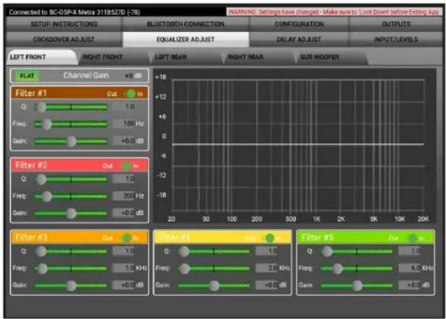Image resolution: width=446 pixels, height=319 pixels.
Task: Click the orange Filter #1 header
Action: pyautogui.click(x=79, y=93)
